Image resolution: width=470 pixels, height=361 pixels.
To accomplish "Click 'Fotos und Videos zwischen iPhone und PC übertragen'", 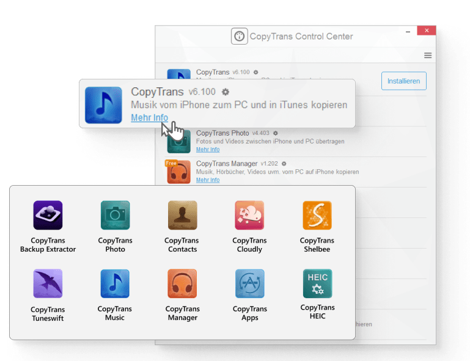I will (x=270, y=141).
